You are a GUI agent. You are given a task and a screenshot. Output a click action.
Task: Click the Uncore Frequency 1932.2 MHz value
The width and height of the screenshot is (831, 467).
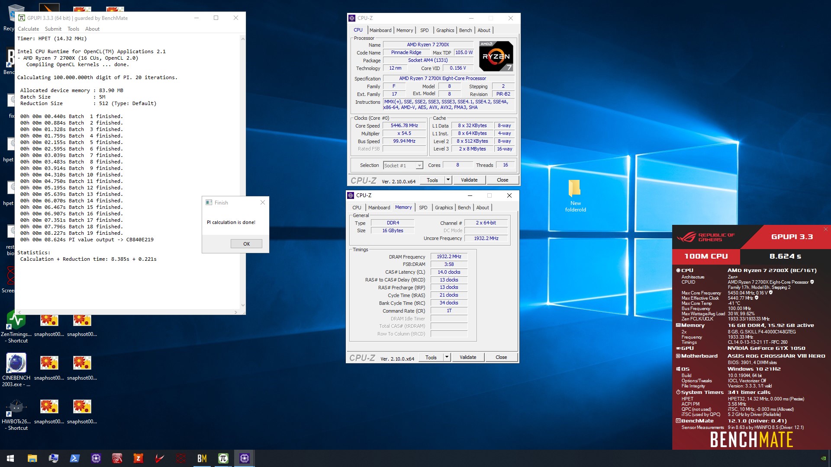coord(486,239)
